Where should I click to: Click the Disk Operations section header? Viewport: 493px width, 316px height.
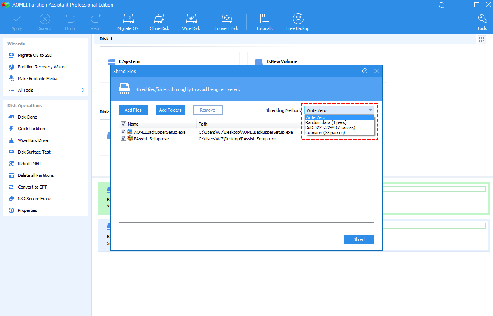click(24, 106)
